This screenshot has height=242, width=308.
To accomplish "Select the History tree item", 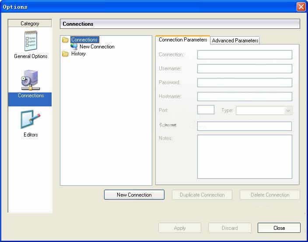I will pyautogui.click(x=78, y=54).
